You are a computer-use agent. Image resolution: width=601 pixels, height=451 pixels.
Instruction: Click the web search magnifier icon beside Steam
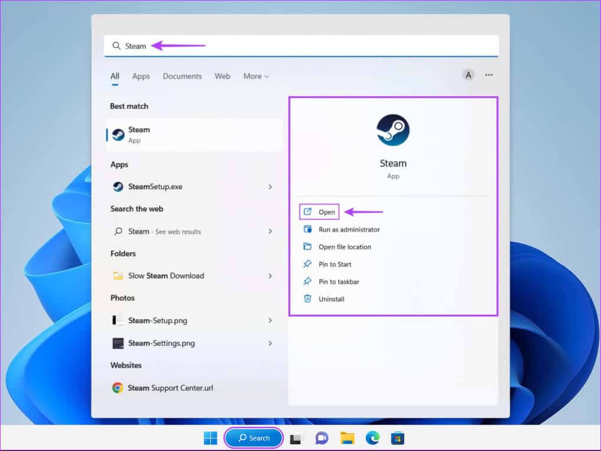(x=118, y=231)
